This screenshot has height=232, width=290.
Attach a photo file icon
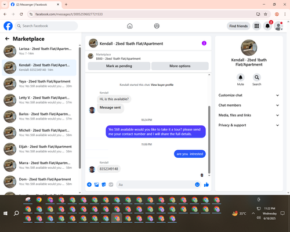[x=96, y=184]
